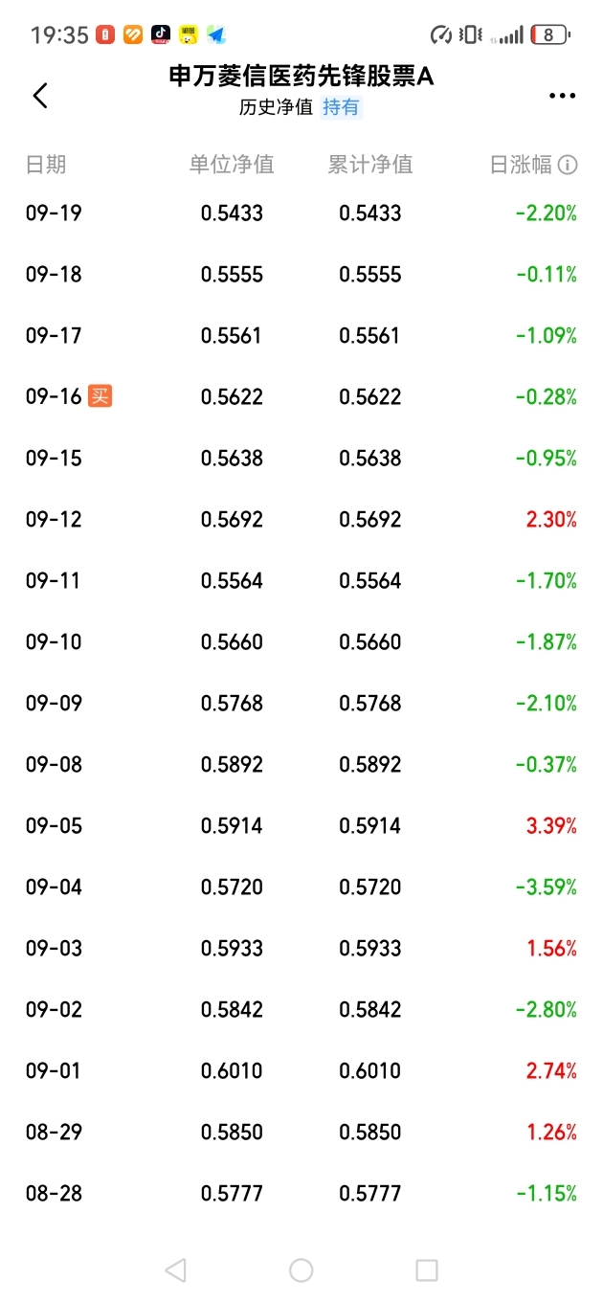Tap the info icon beside 日涨幅
The width and height of the screenshot is (603, 1302).
click(x=568, y=165)
